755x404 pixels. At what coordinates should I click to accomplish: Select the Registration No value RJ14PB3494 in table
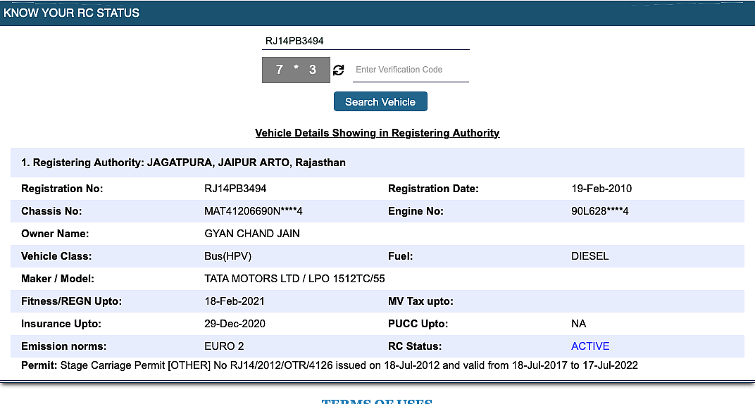coord(235,189)
